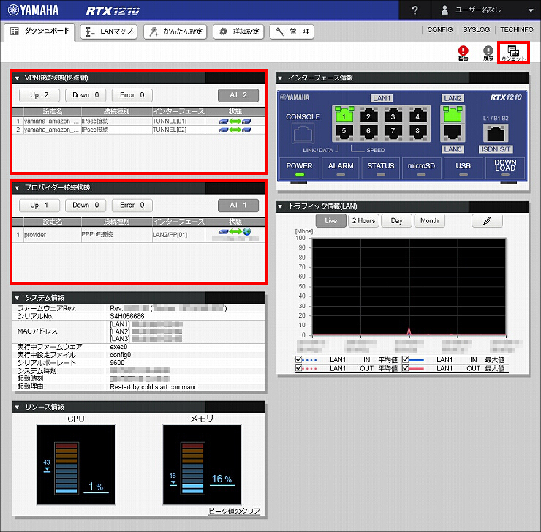541x532 pixels.
Task: Filter provider list by Up 1
Action: pos(39,205)
